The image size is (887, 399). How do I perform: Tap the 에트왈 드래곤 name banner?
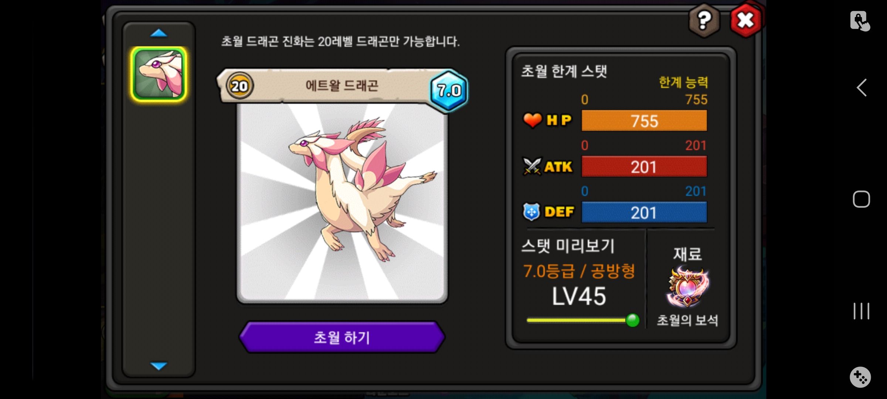coord(342,86)
